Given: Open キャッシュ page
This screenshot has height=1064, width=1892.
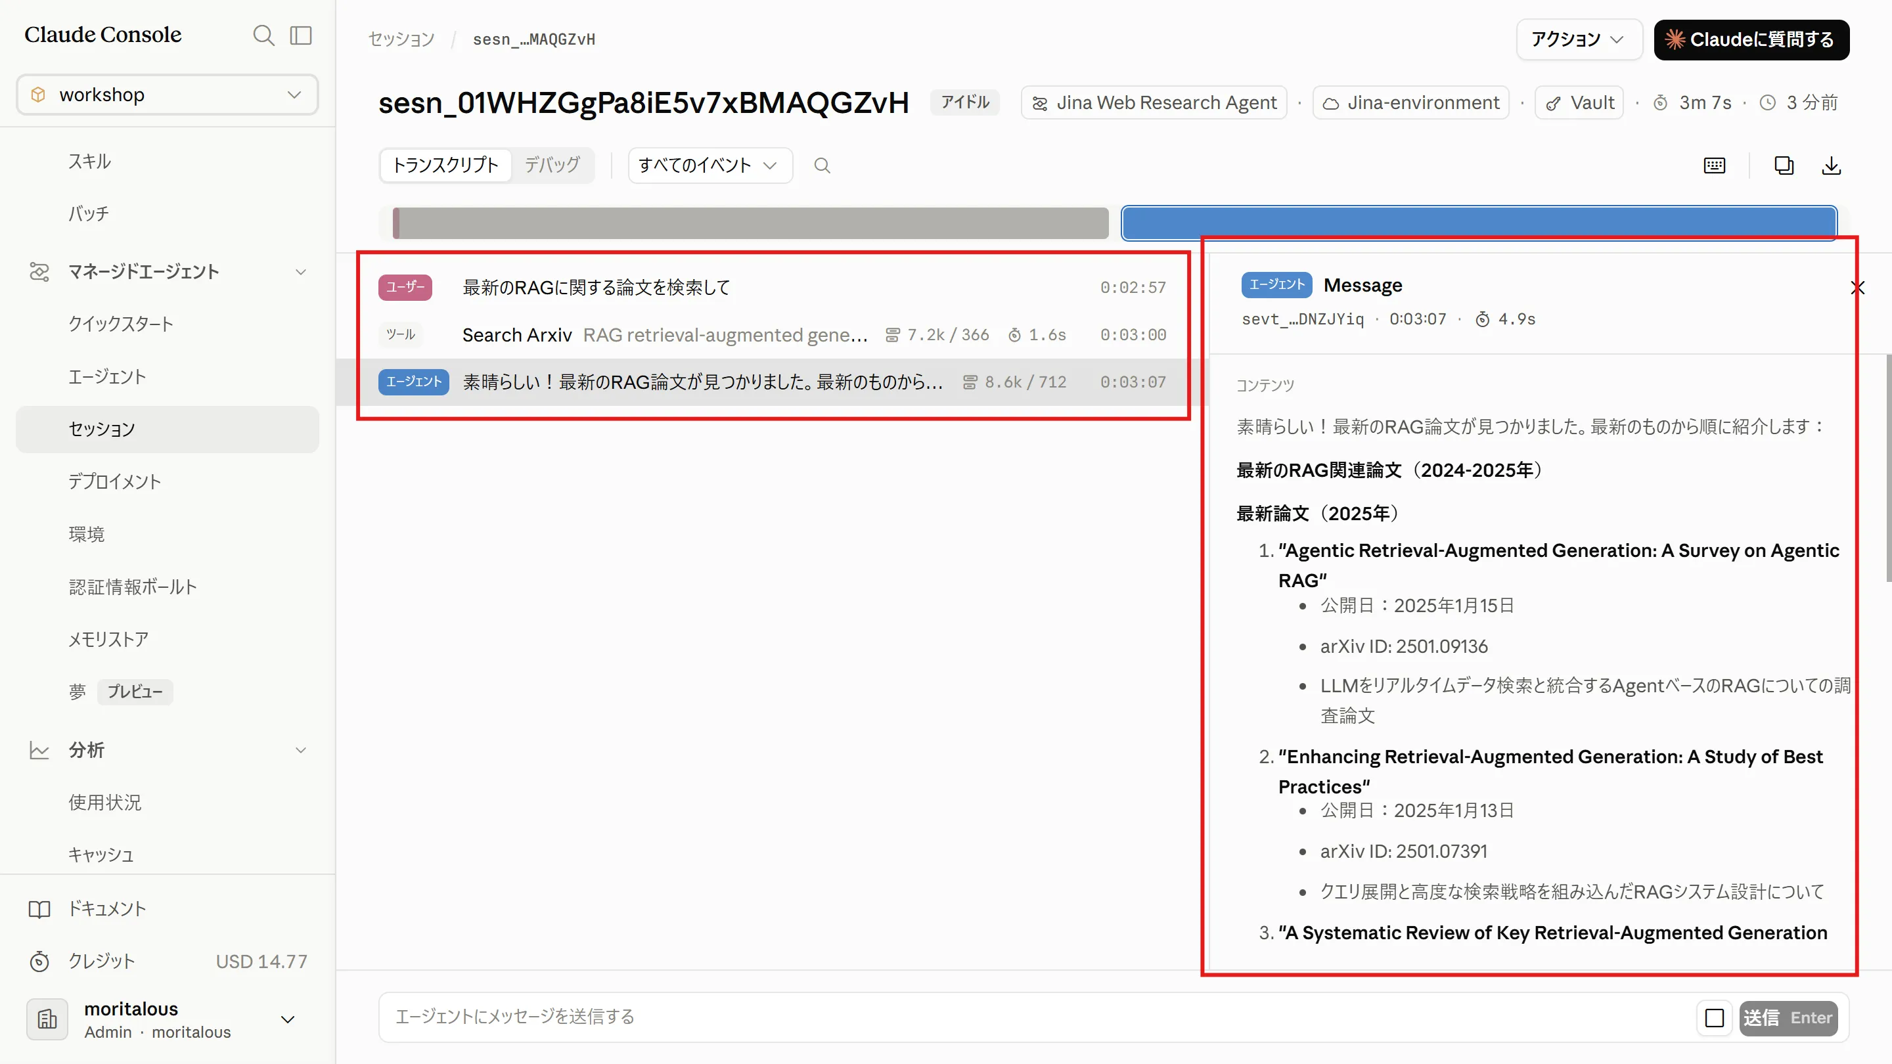Looking at the screenshot, I should coord(101,854).
